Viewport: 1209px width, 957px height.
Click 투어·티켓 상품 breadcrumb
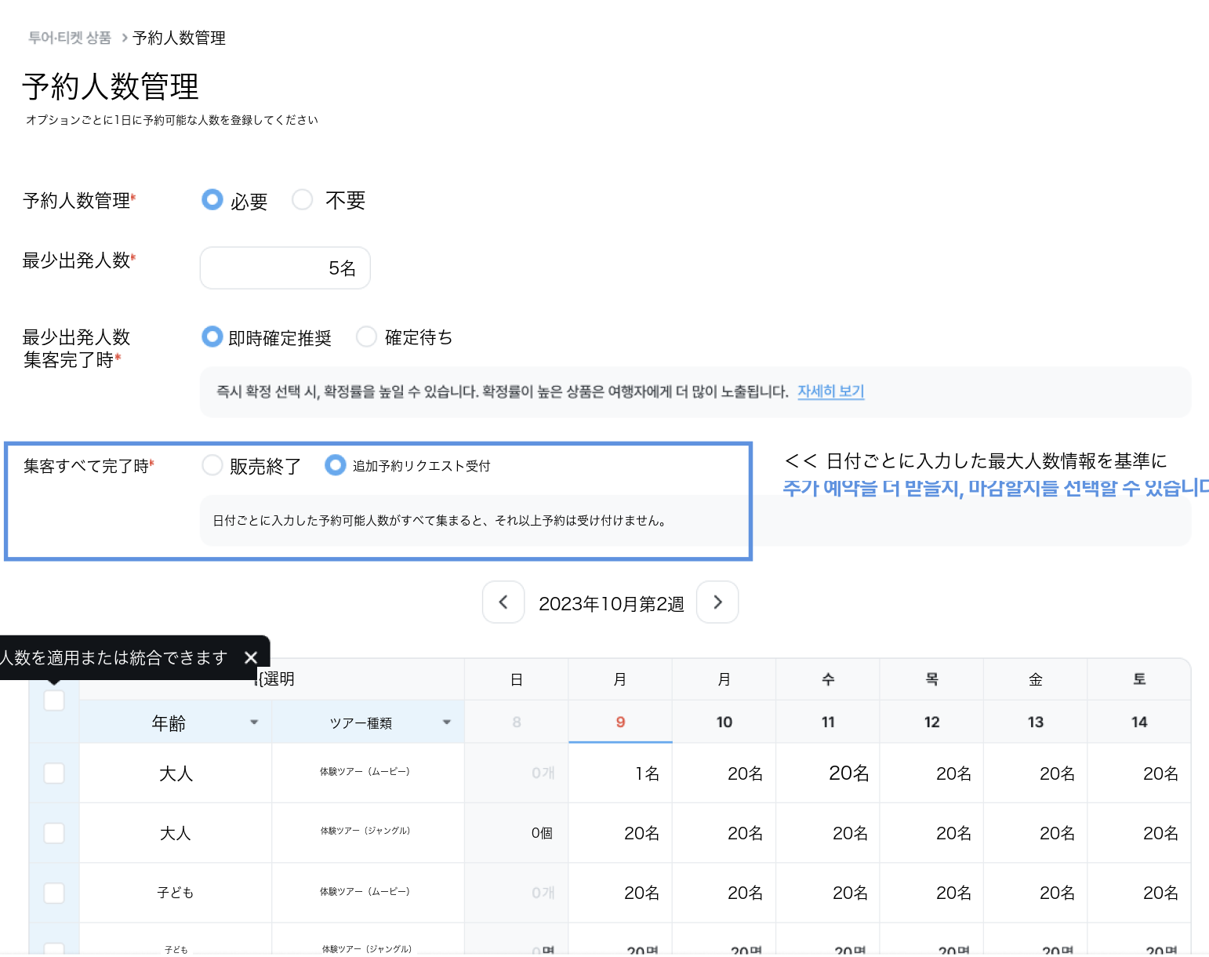pos(70,38)
